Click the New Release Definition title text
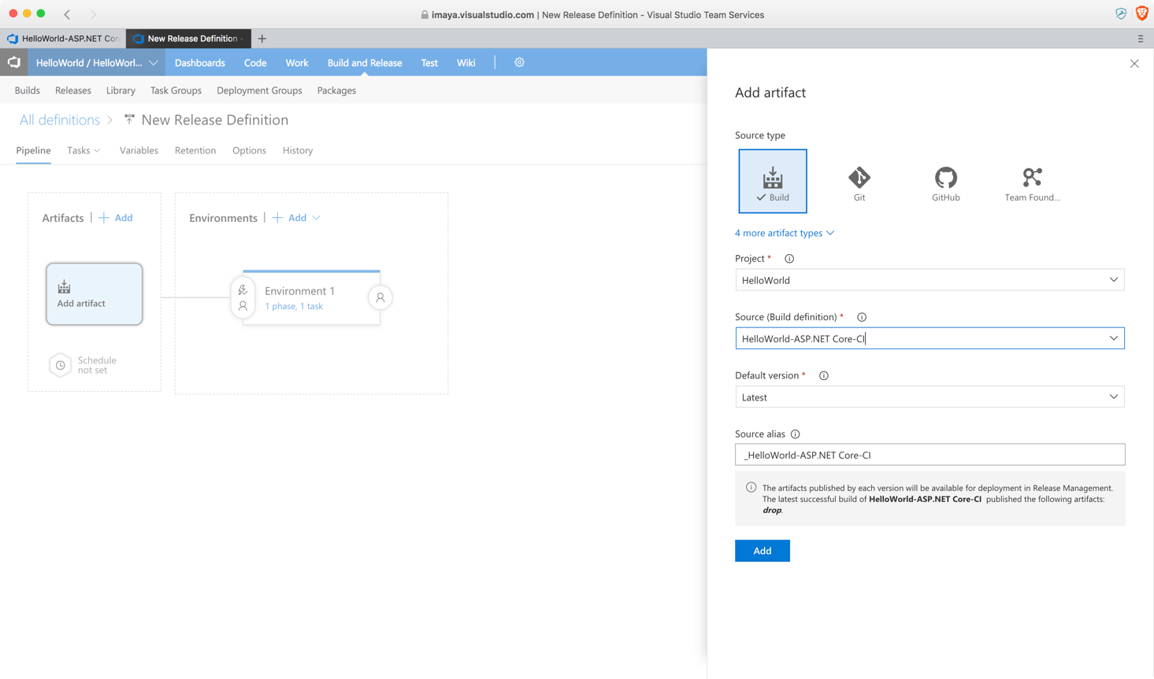The width and height of the screenshot is (1154, 679). pyautogui.click(x=215, y=120)
